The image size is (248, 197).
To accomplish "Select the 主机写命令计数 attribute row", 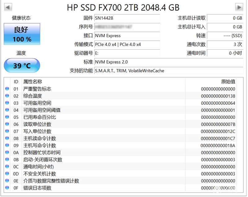I will 120,146.
